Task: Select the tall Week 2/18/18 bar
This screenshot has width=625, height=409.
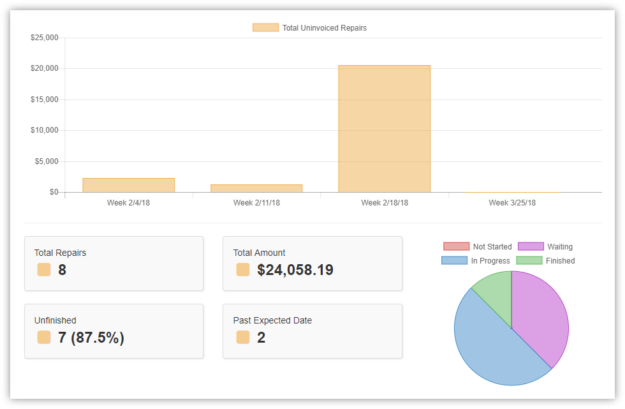Action: tap(385, 129)
